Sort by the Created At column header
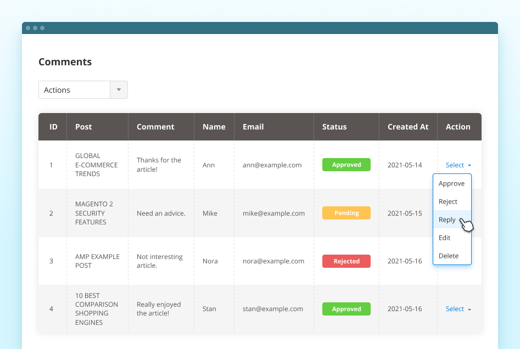 point(408,127)
